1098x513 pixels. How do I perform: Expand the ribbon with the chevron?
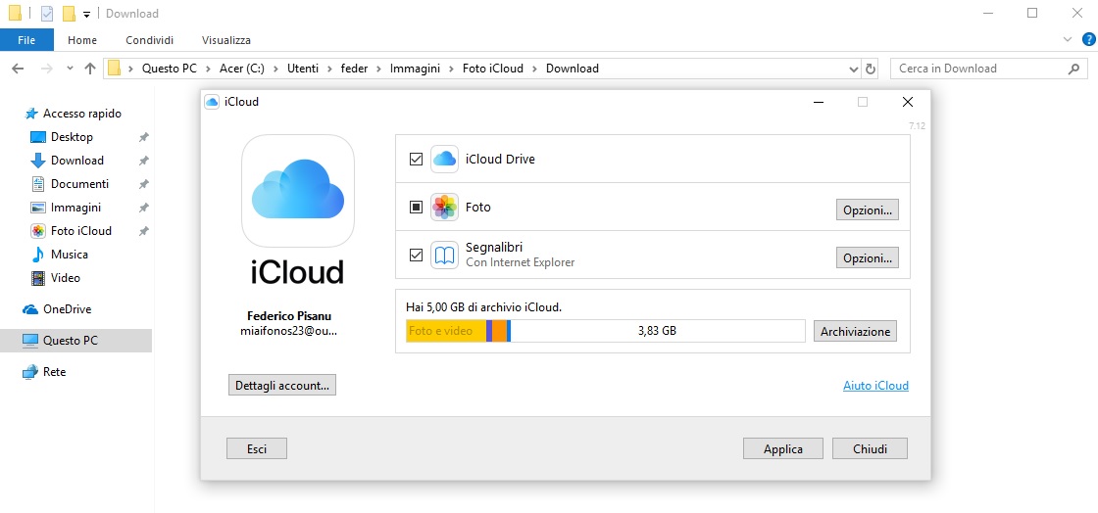pos(1068,40)
